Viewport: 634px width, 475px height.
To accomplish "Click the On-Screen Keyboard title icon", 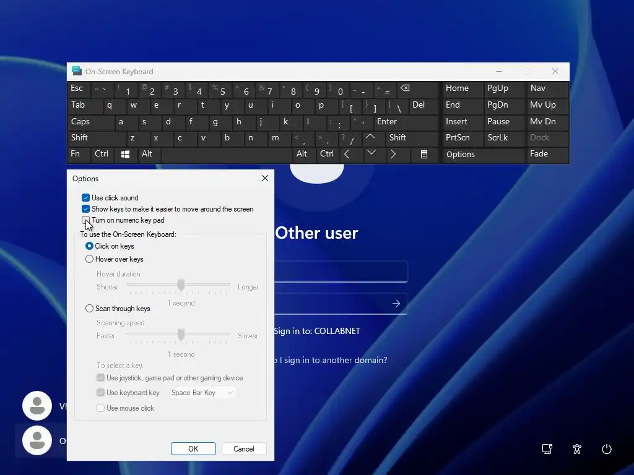I will pos(77,71).
